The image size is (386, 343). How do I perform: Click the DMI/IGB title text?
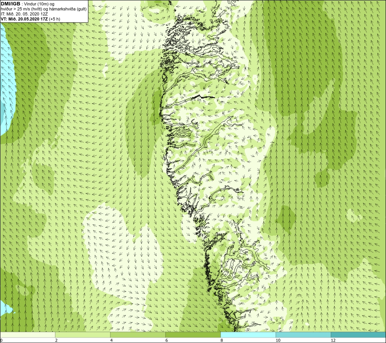click(10, 4)
